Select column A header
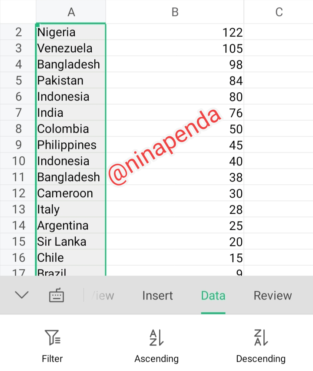The height and width of the screenshot is (371, 313). tap(71, 12)
